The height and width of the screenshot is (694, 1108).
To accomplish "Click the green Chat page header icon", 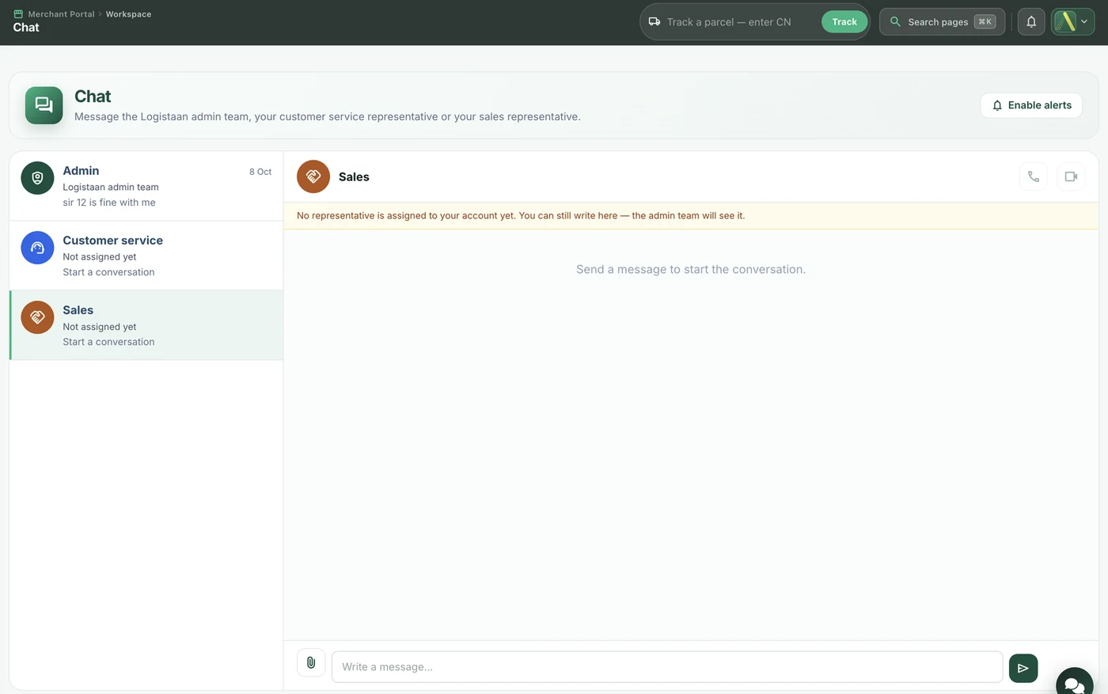I will (44, 105).
